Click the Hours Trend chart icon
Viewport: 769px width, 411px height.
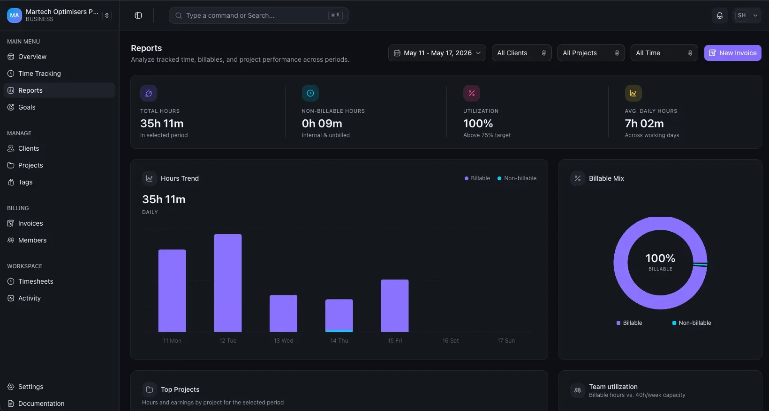point(150,178)
